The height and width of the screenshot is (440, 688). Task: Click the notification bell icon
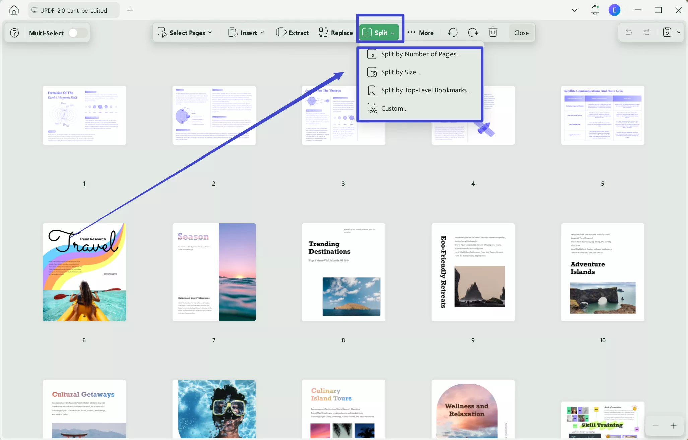pos(595,10)
